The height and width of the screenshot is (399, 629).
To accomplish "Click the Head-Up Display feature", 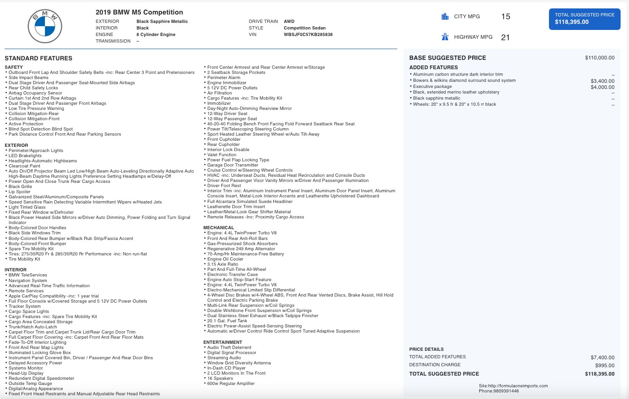I will tap(24, 373).
